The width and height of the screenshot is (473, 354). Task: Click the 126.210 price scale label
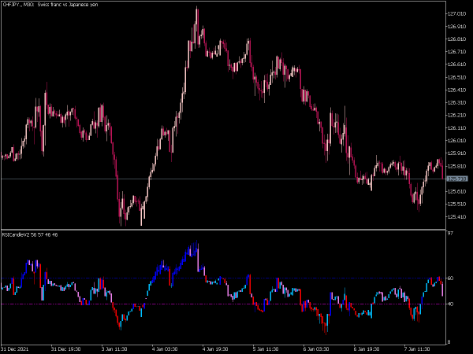point(457,115)
